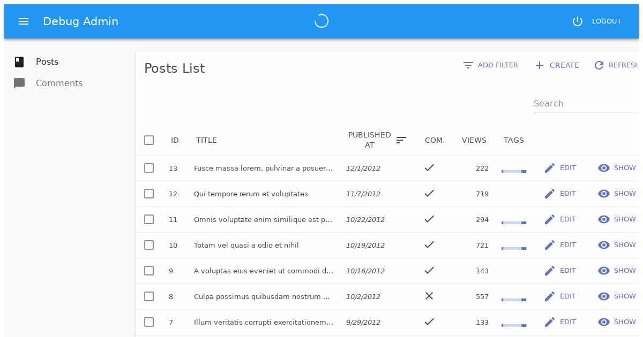Toggle the select-all checkbox in table header
The width and height of the screenshot is (643, 337).
pyautogui.click(x=149, y=140)
